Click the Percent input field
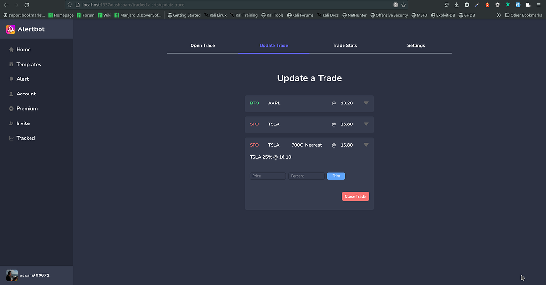 click(306, 176)
